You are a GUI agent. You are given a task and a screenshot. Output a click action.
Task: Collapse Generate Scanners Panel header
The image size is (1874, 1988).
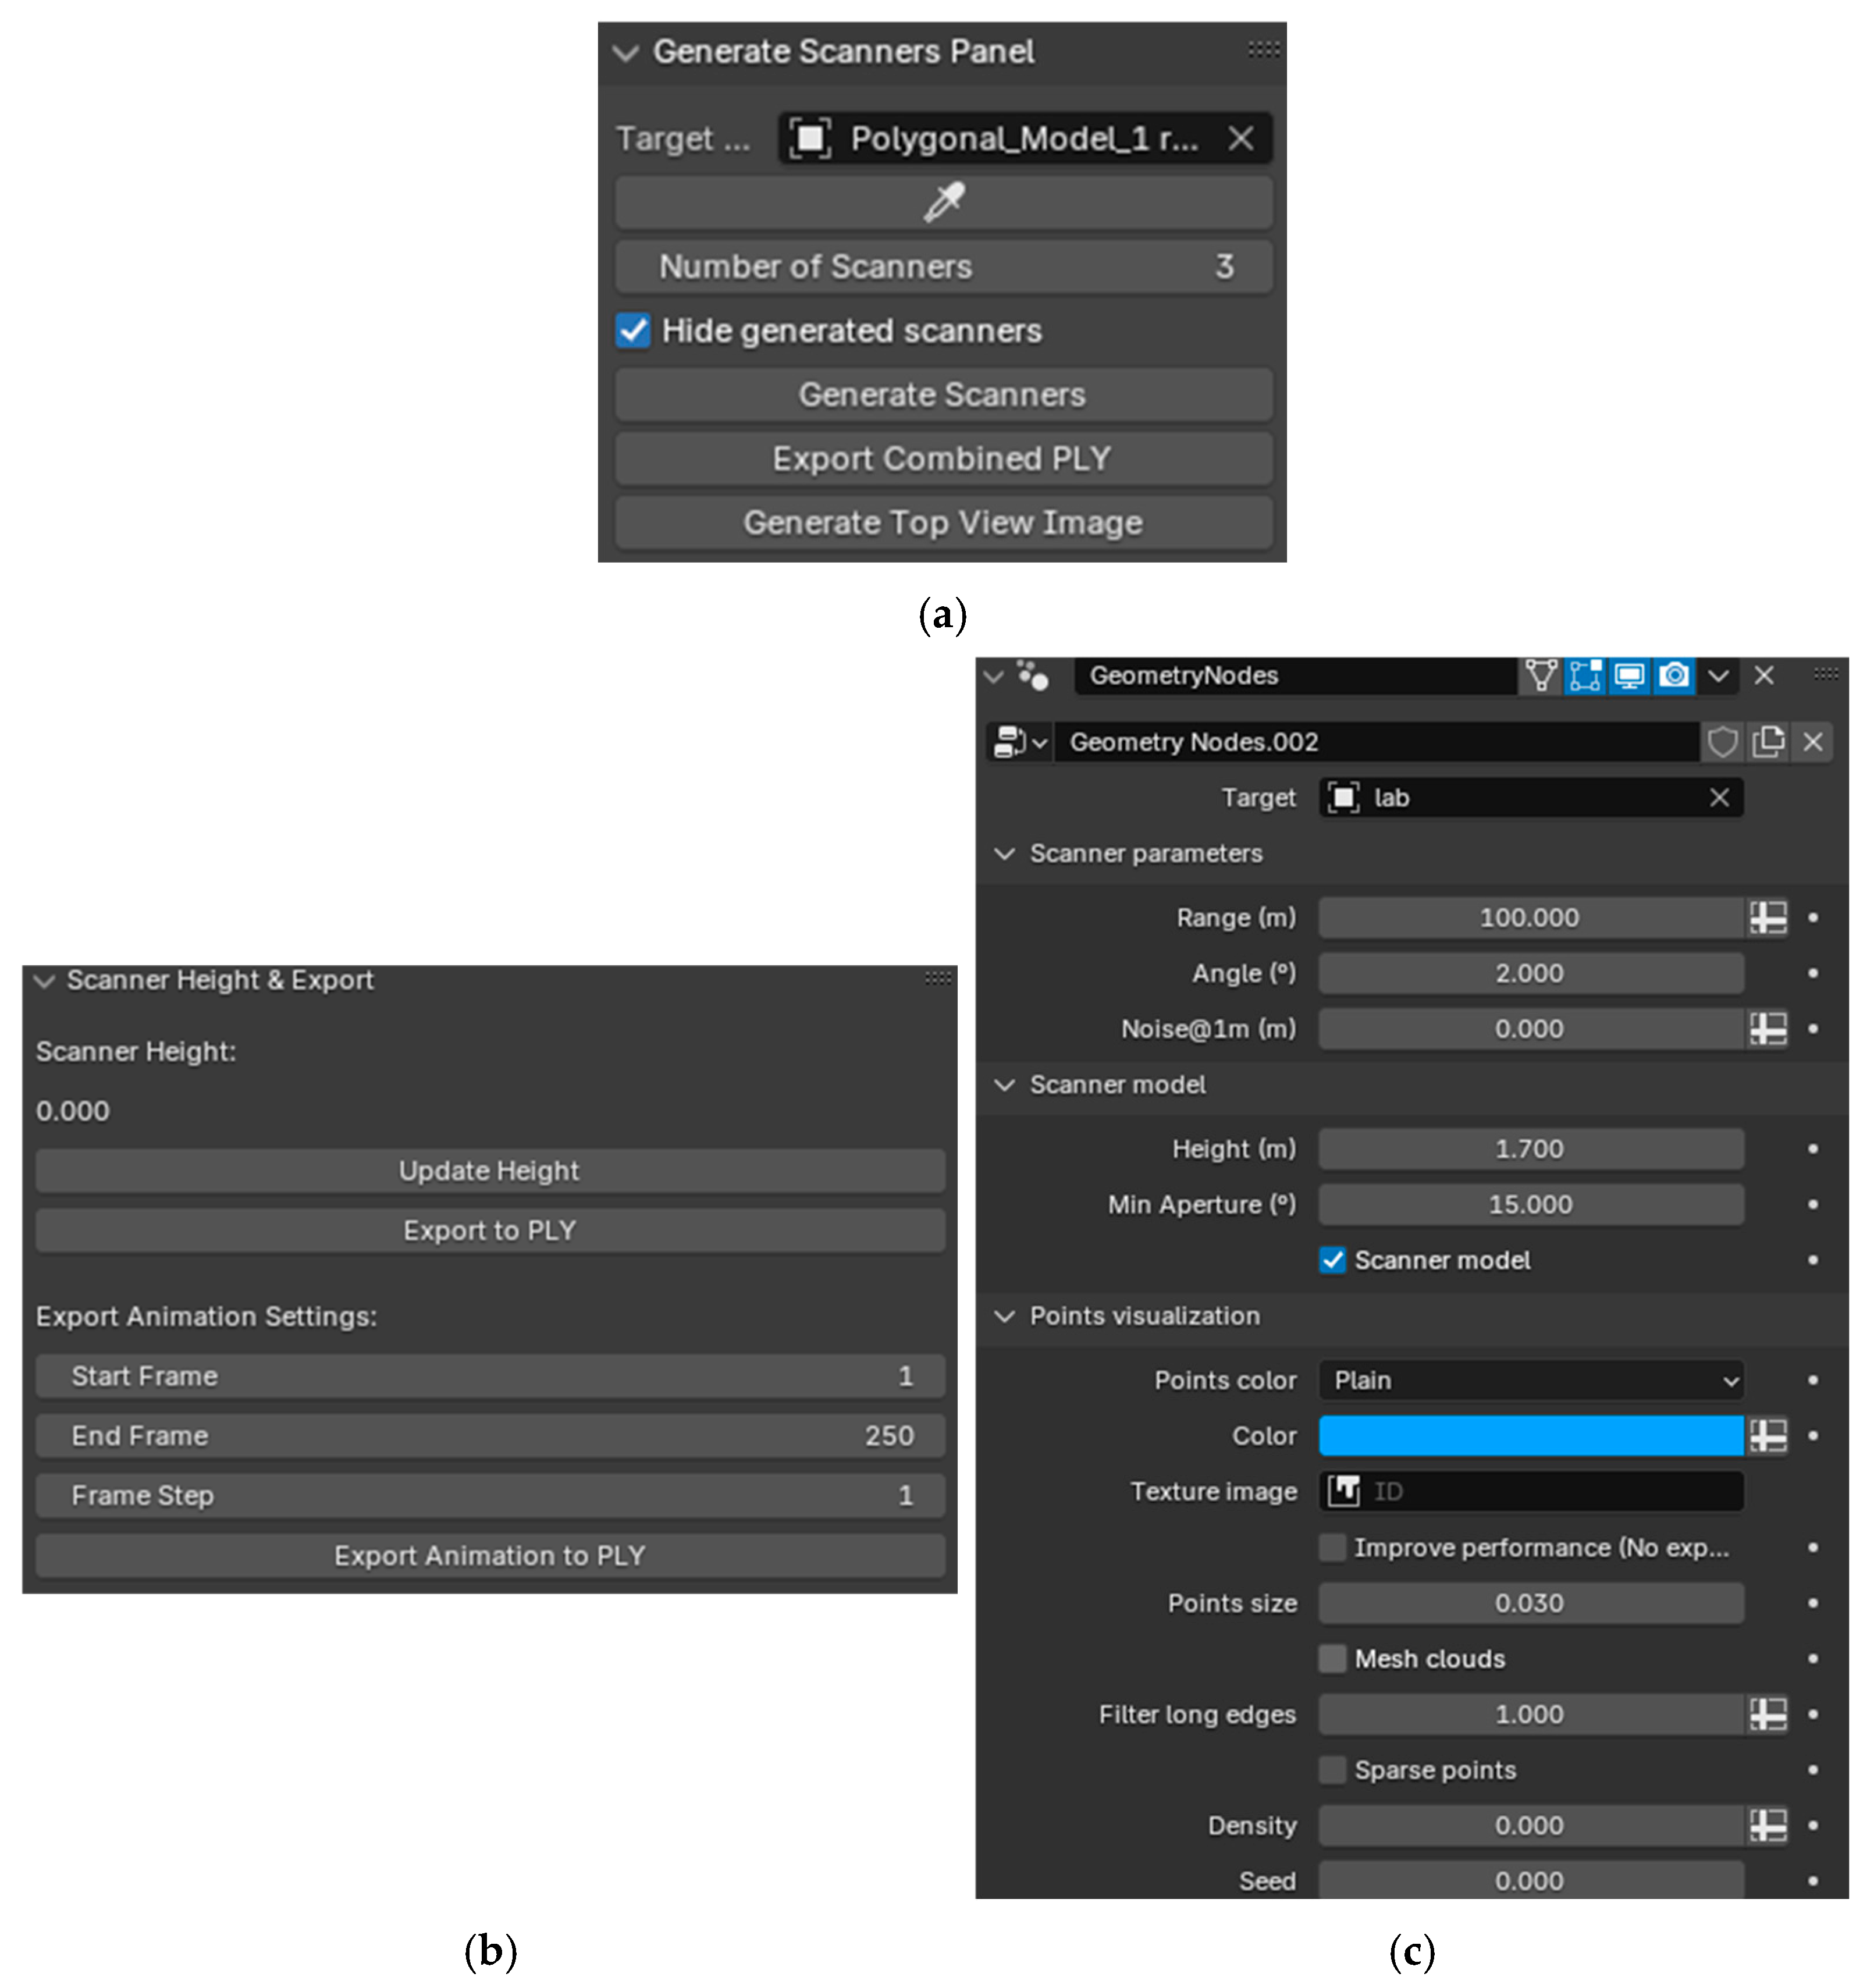tap(626, 52)
